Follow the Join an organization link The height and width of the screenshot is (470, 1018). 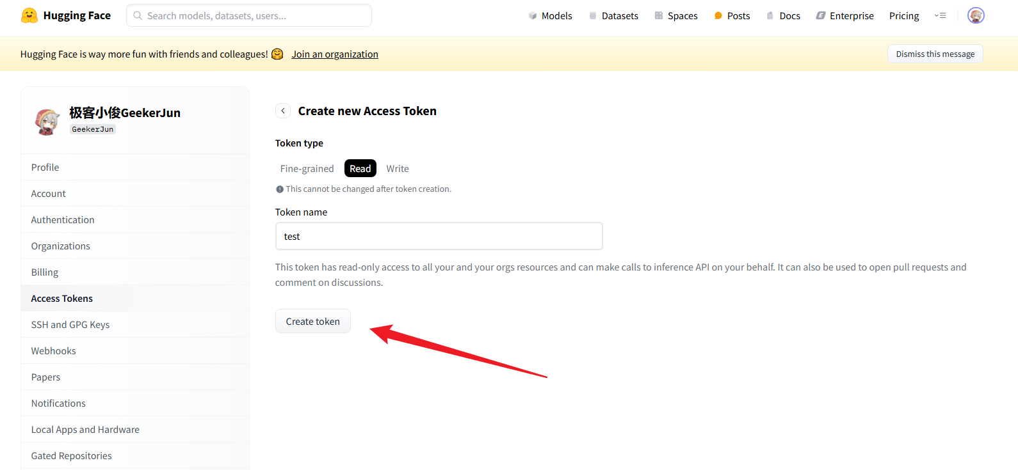[335, 54]
